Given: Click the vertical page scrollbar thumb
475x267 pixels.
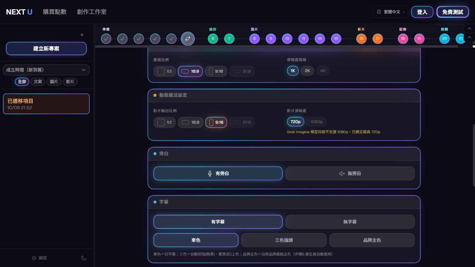Looking at the screenshot, I should (474, 155).
